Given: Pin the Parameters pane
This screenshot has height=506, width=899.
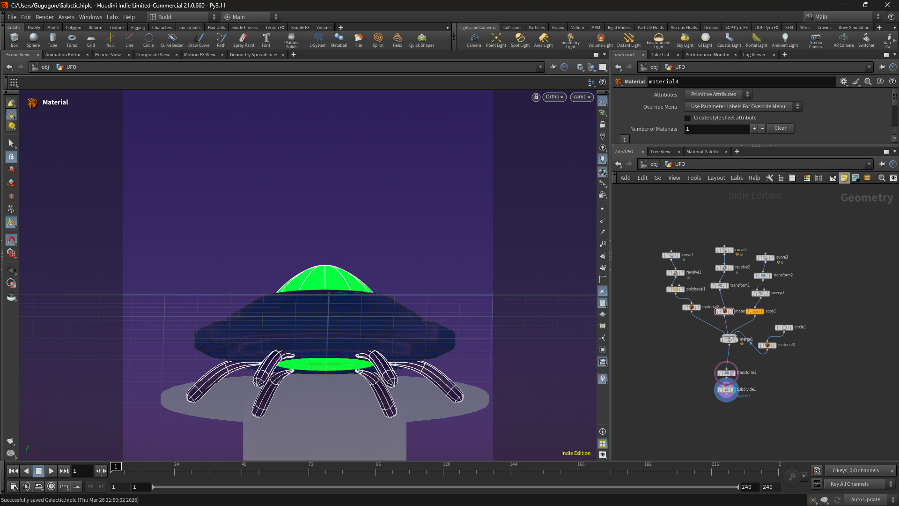Looking at the screenshot, I should [882, 67].
